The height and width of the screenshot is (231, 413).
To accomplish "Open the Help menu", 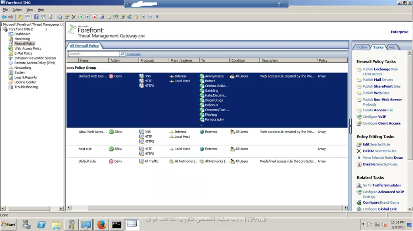I will tap(41, 10).
